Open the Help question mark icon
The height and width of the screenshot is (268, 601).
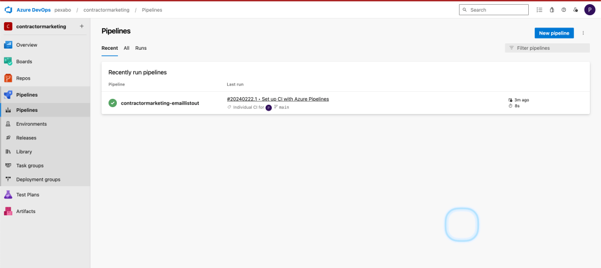coord(563,10)
